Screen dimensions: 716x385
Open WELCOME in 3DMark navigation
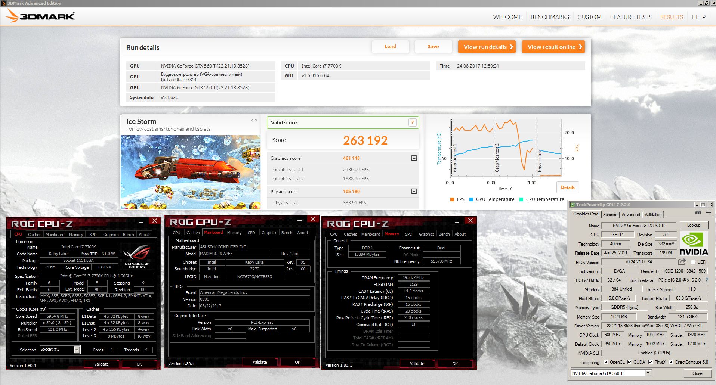tap(507, 17)
